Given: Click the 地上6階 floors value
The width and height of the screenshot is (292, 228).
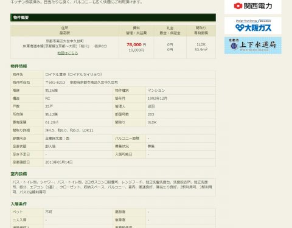Looking at the screenshot, I should point(51,91).
